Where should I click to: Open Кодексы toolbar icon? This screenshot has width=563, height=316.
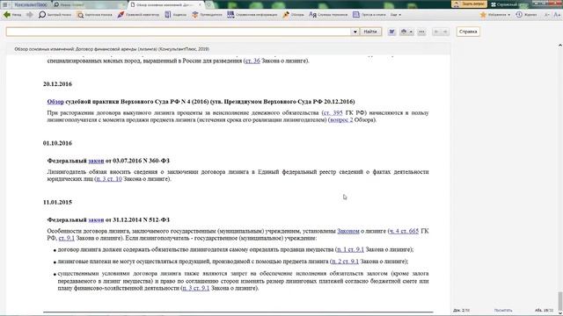[168, 15]
